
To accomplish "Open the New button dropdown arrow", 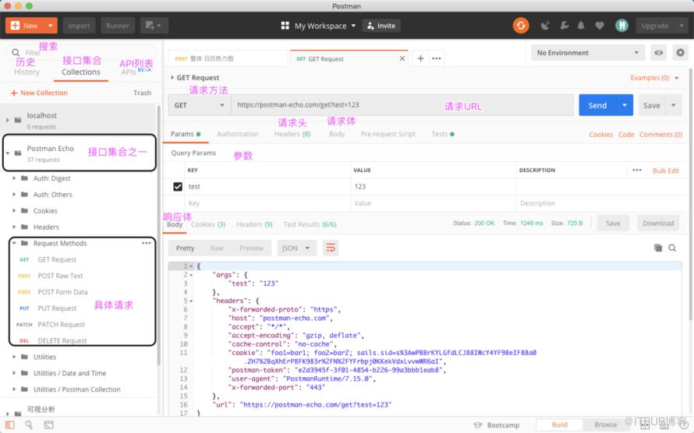I will pos(51,26).
